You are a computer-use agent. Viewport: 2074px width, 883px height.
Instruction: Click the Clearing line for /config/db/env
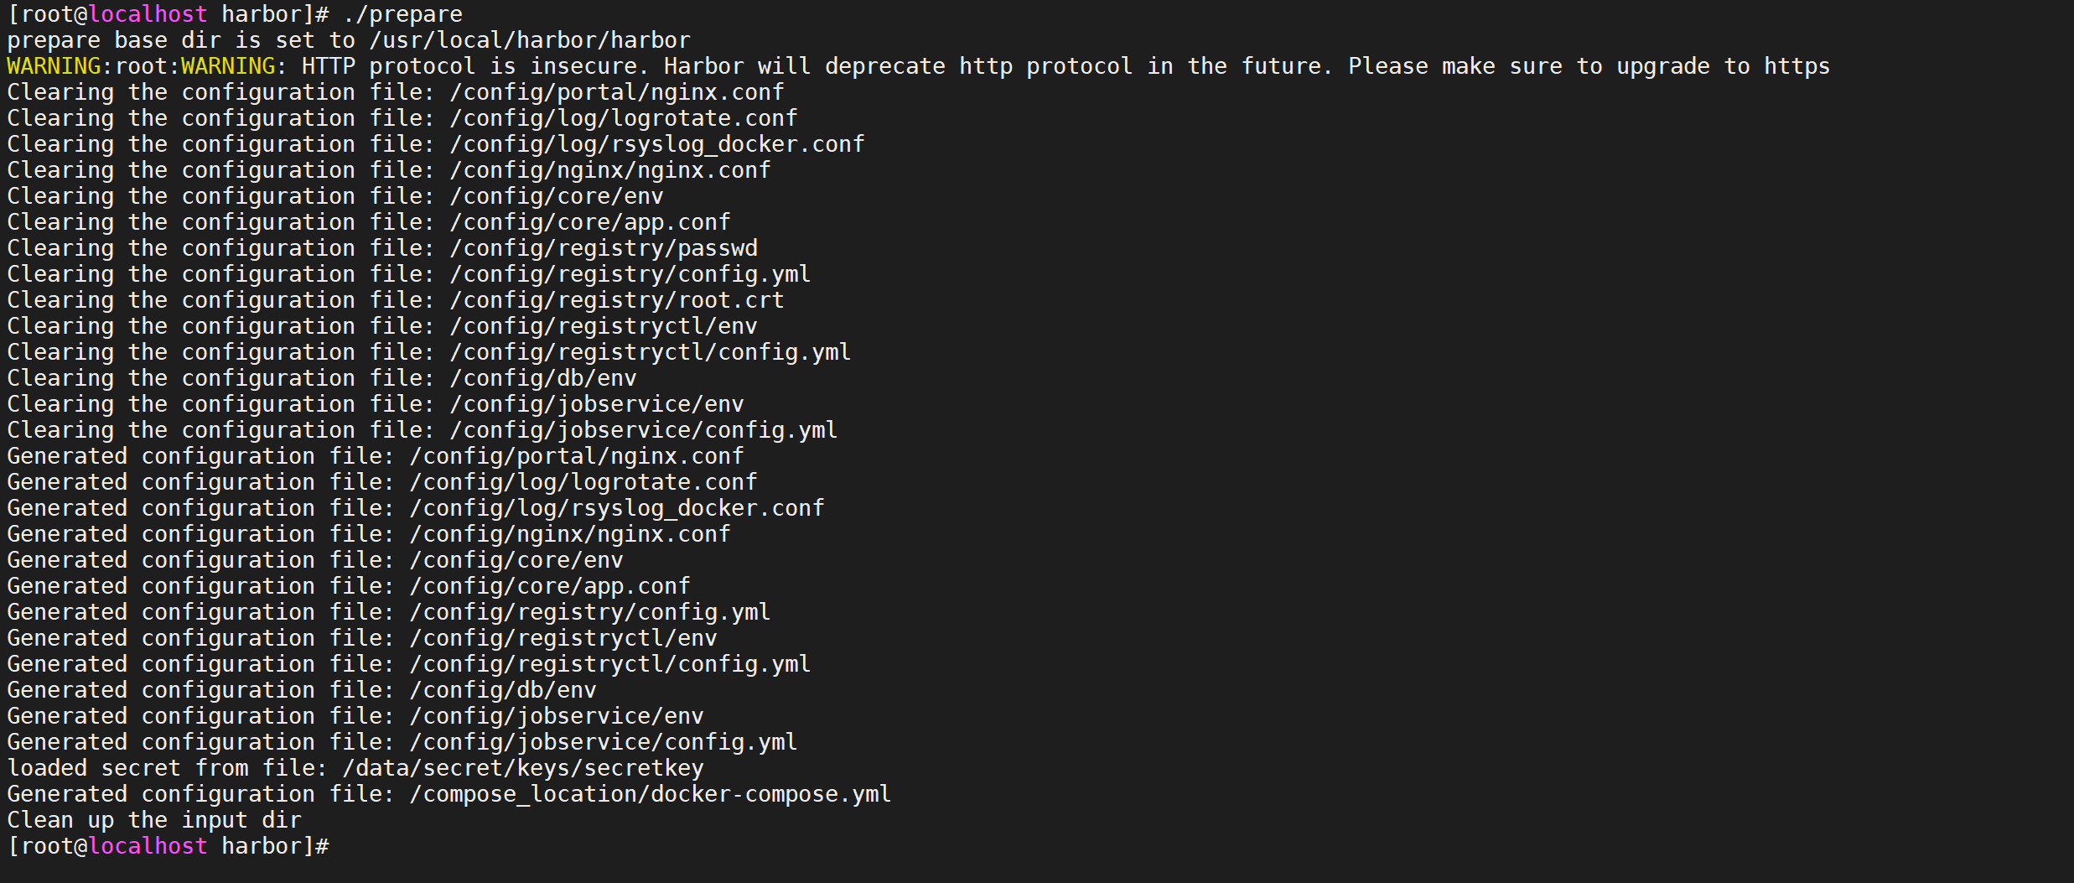coord(321,378)
